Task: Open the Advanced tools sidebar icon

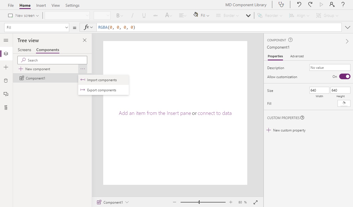Action: [x=6, y=108]
